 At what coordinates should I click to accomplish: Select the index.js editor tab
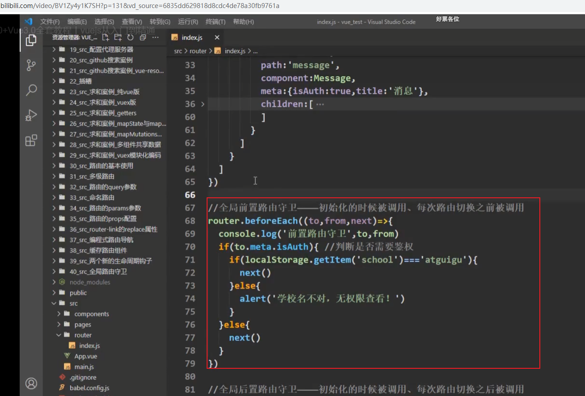[x=196, y=38]
